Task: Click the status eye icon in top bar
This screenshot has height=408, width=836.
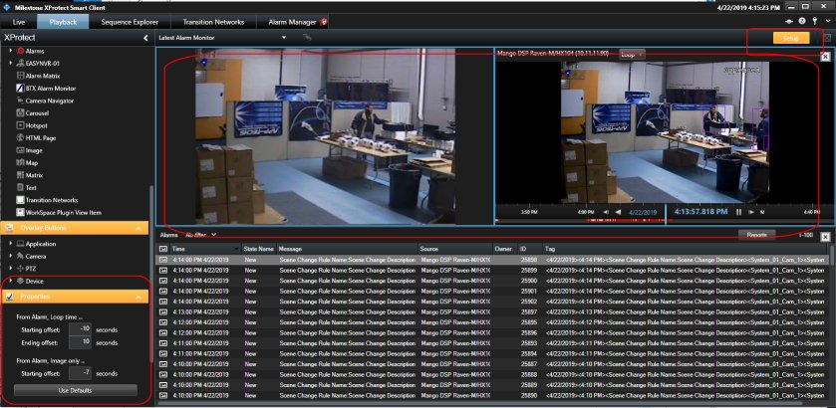Action: [x=790, y=21]
